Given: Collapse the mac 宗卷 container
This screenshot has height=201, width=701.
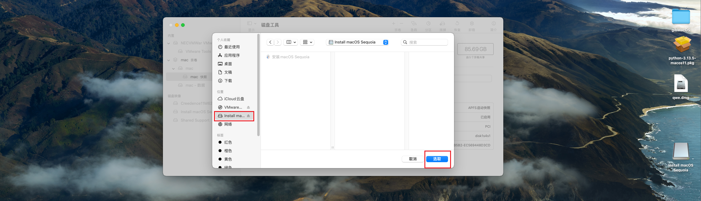Looking at the screenshot, I should pyautogui.click(x=169, y=60).
